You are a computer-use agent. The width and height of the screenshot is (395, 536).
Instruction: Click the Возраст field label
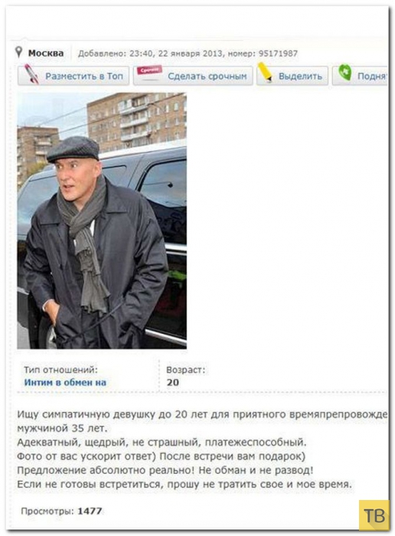(x=186, y=370)
